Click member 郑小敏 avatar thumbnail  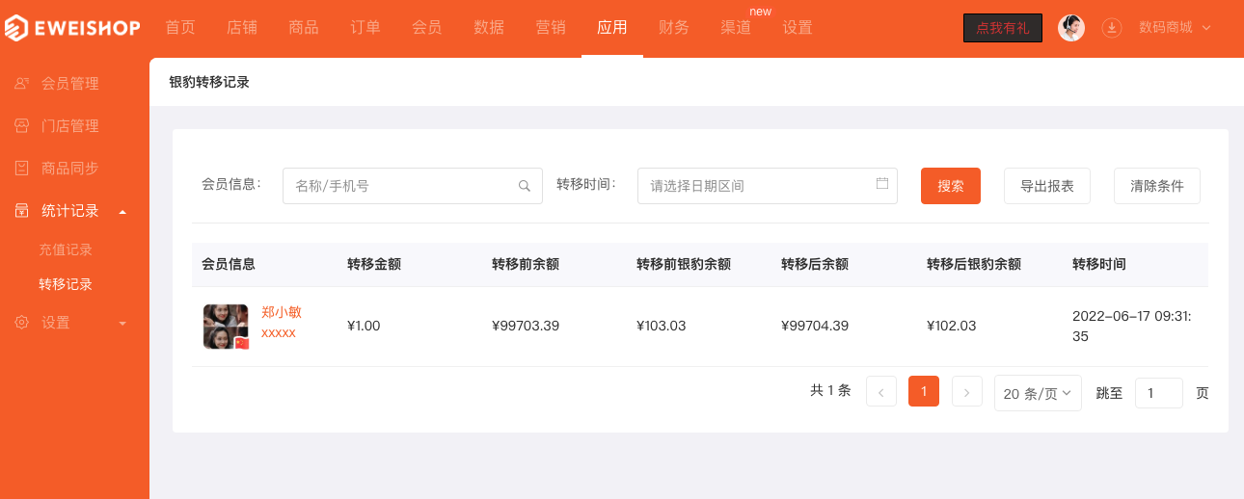[x=227, y=327]
